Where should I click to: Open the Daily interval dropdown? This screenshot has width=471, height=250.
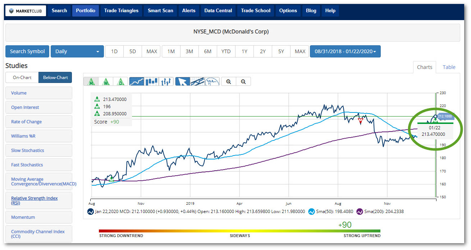click(77, 51)
